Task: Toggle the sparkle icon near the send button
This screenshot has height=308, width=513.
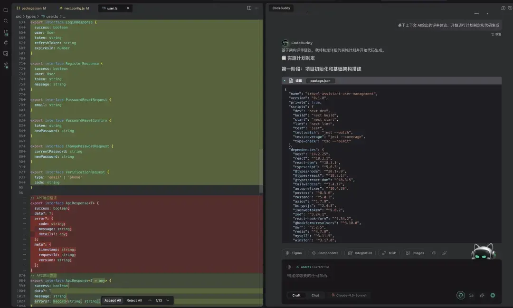Action: click(x=482, y=295)
